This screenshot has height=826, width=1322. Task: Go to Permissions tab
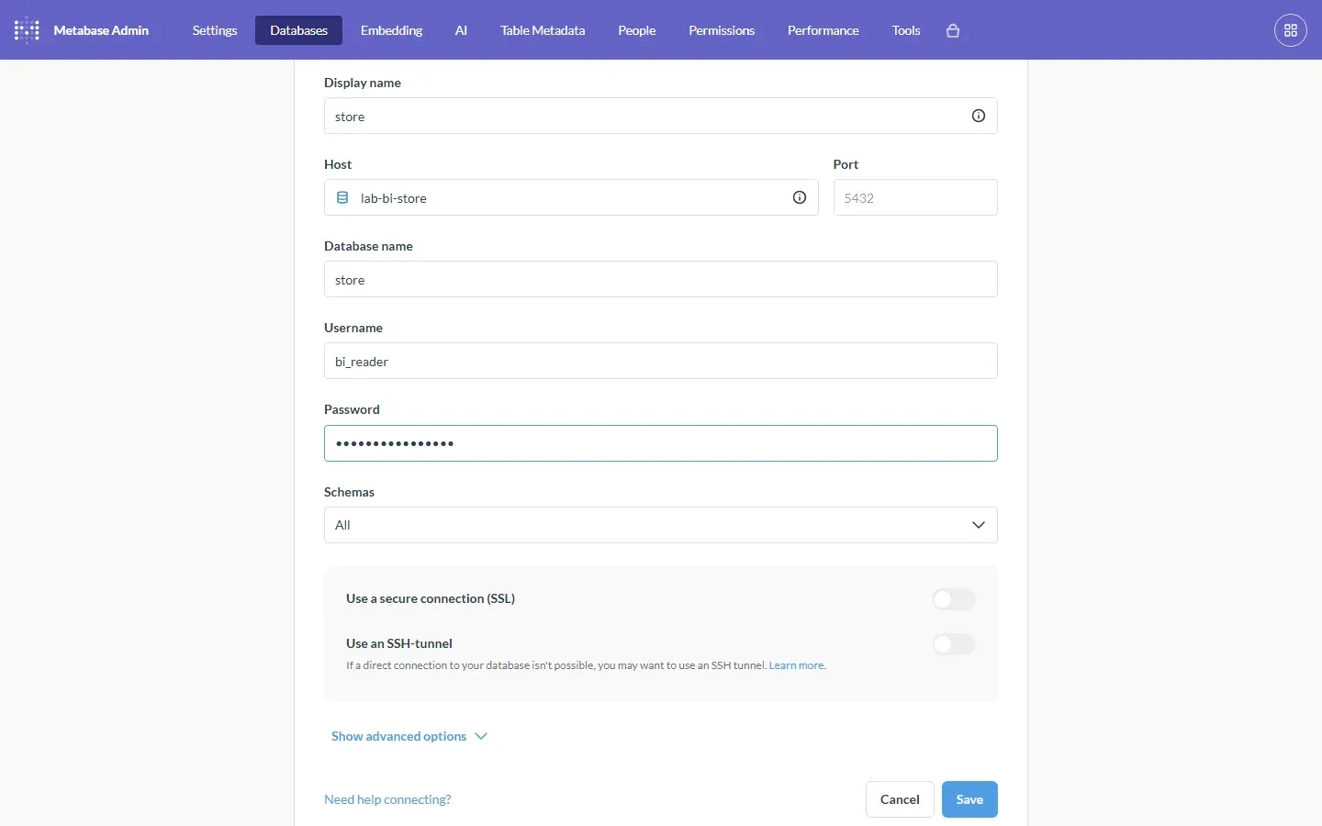pyautogui.click(x=723, y=30)
